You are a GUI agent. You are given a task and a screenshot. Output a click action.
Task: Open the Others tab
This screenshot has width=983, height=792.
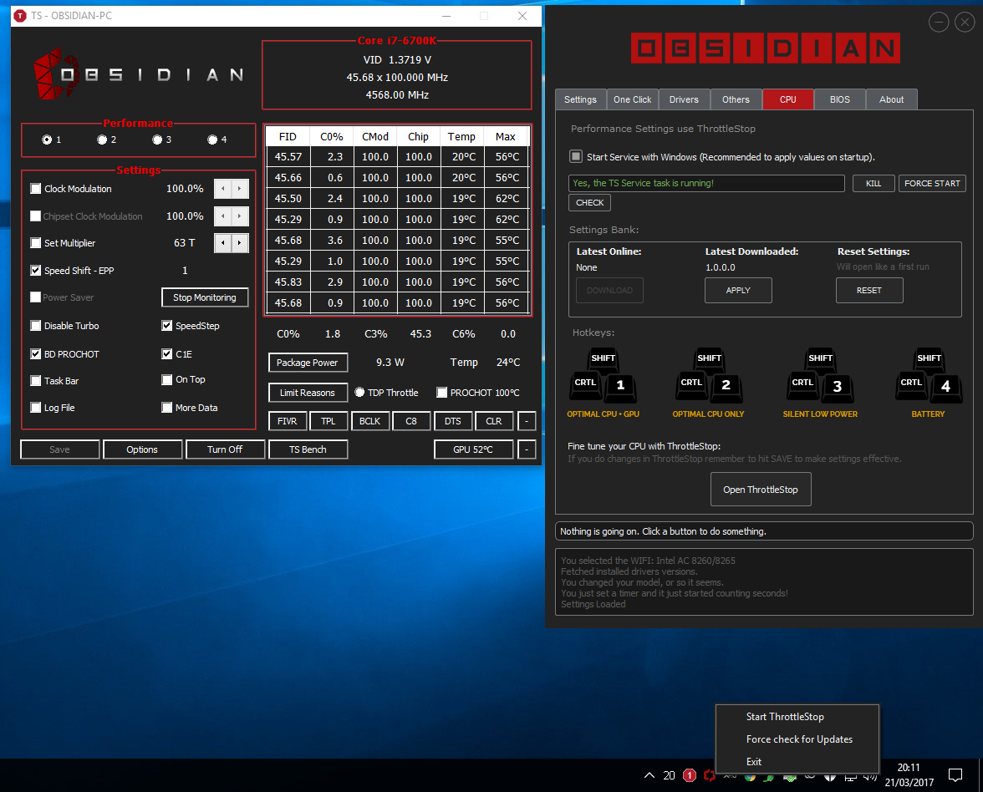click(x=736, y=99)
